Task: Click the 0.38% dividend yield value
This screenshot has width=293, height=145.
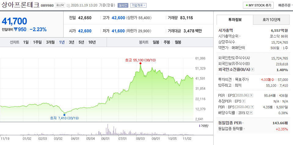Action: pos(283,113)
